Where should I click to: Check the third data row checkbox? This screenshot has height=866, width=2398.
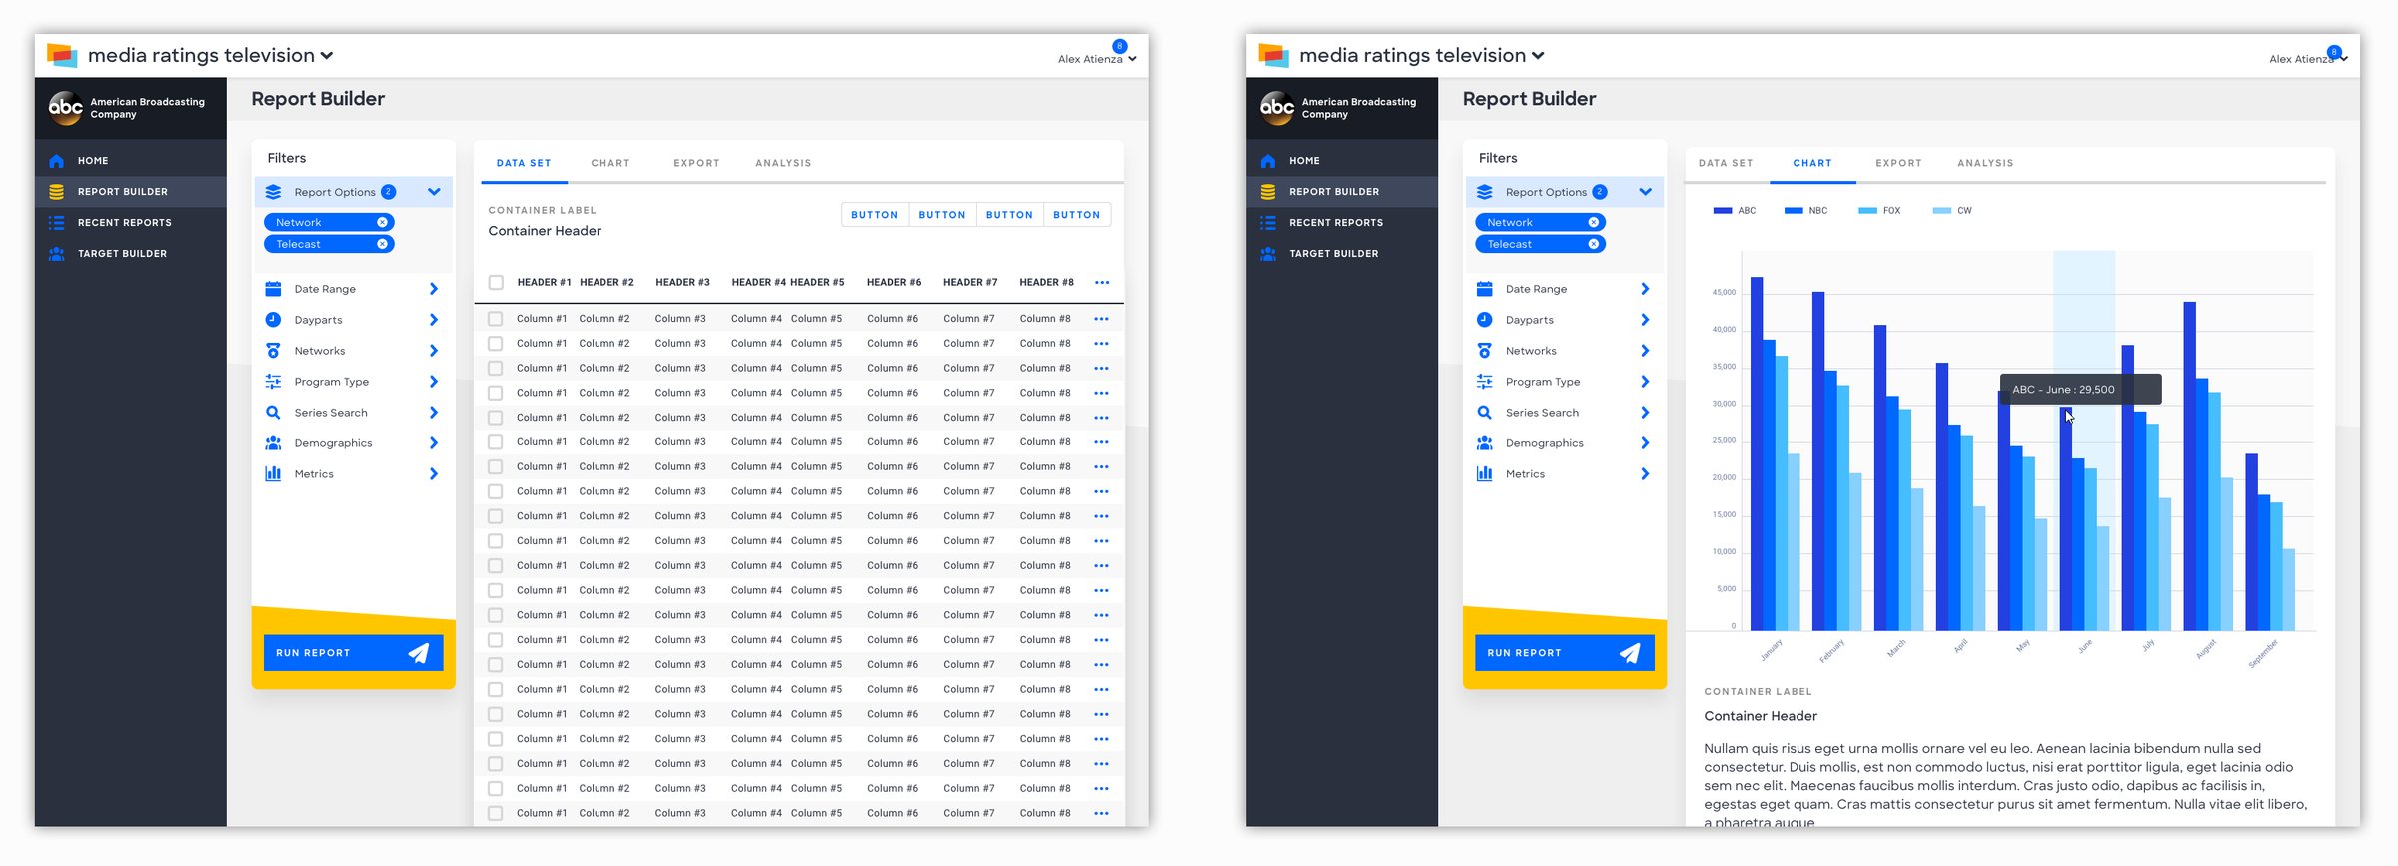[495, 369]
